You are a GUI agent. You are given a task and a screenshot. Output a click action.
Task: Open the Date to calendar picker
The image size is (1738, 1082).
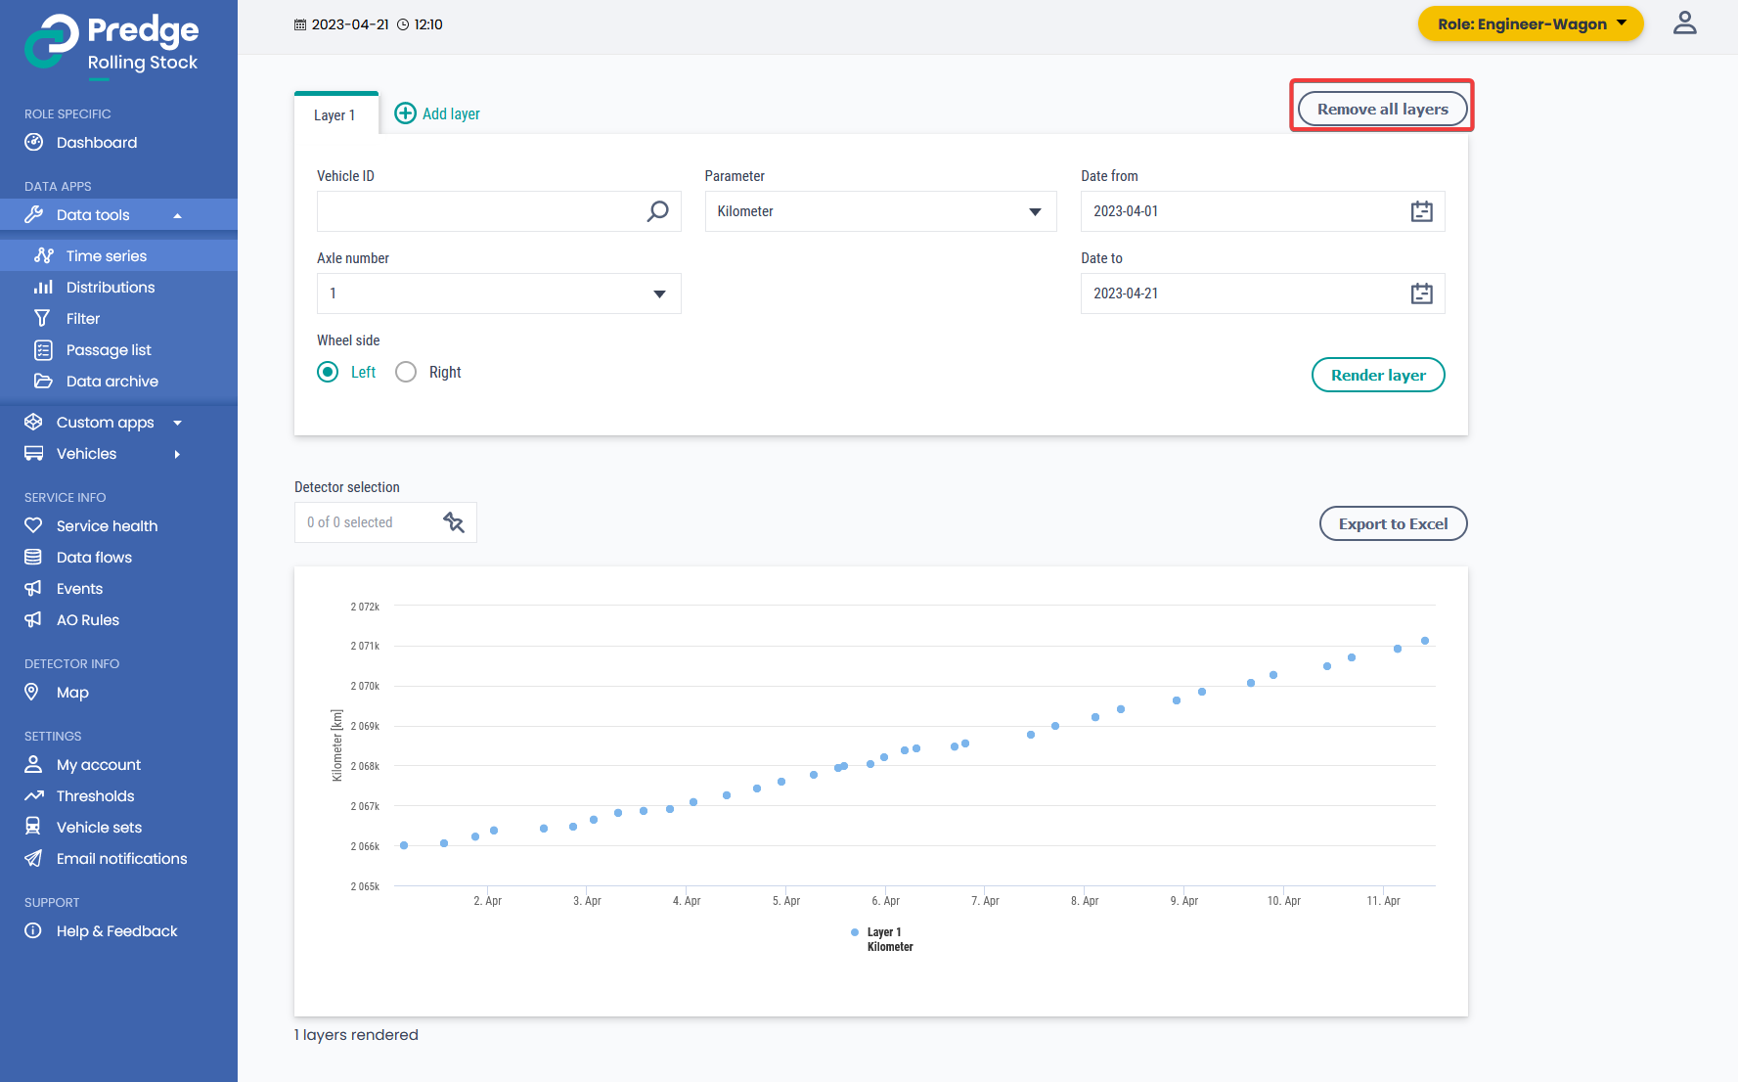click(x=1421, y=293)
